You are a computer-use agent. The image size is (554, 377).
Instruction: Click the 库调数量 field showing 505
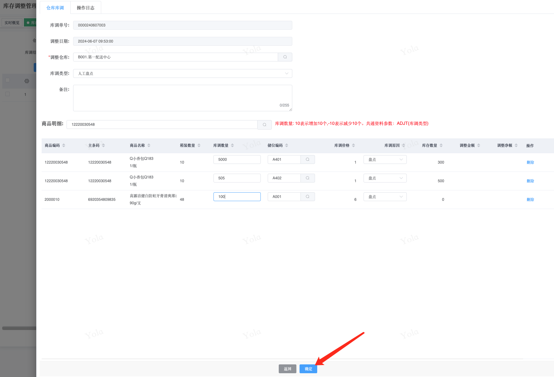pyautogui.click(x=237, y=178)
